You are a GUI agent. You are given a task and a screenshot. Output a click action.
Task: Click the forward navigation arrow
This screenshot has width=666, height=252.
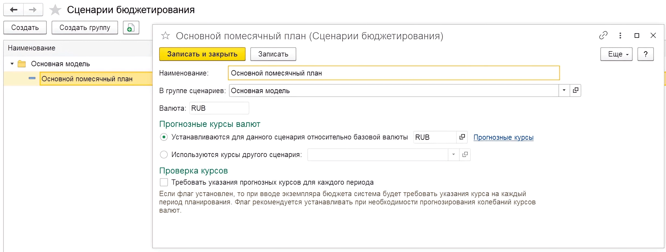tap(33, 10)
